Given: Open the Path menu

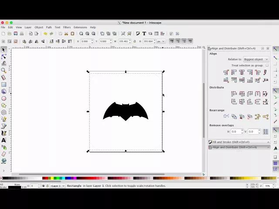Looking at the screenshot, I should click(x=49, y=27).
